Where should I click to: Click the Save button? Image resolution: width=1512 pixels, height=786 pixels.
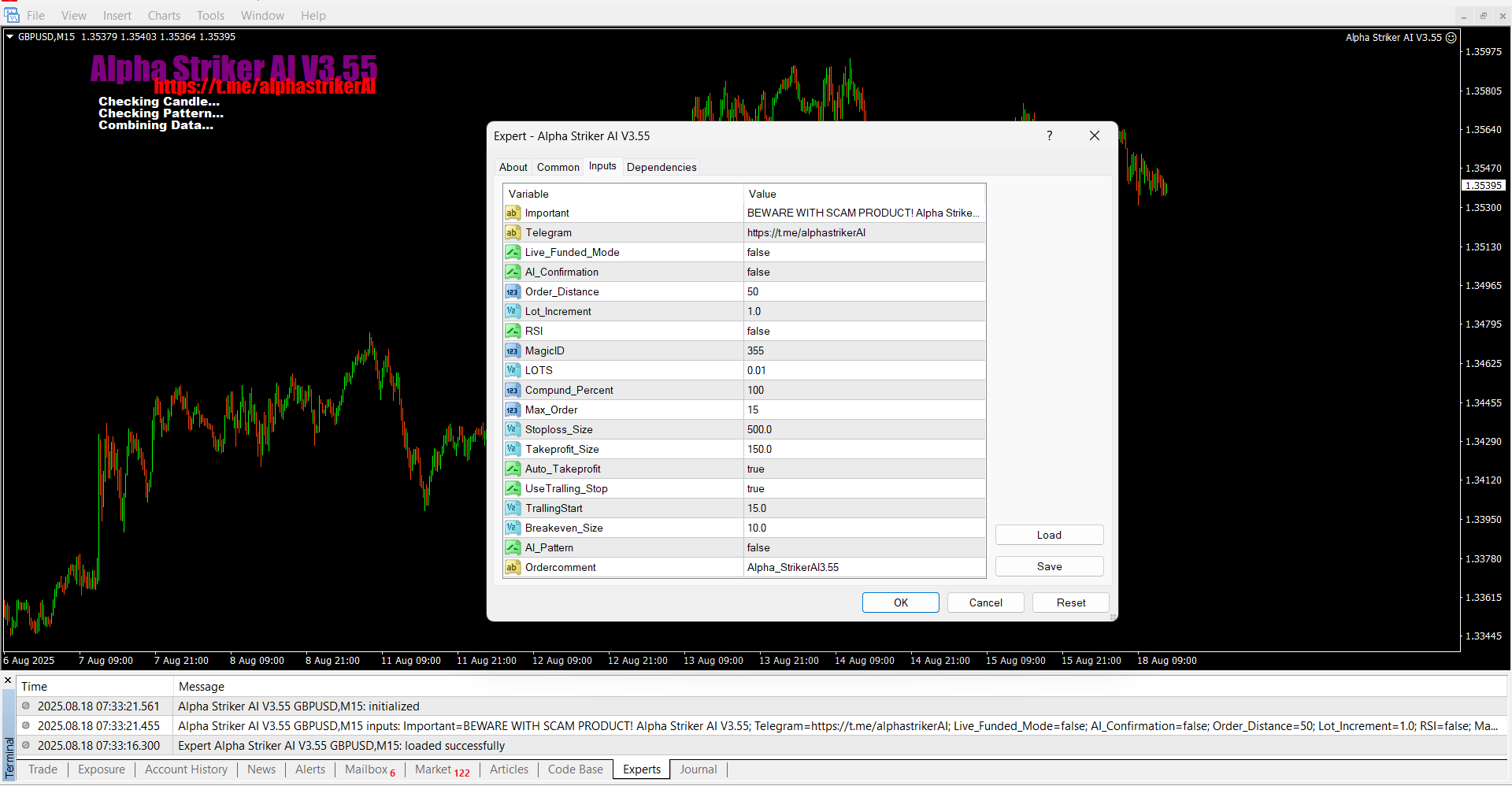point(1049,566)
